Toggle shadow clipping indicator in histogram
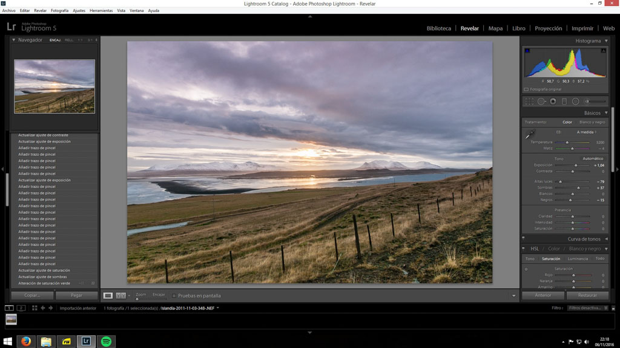 527,51
